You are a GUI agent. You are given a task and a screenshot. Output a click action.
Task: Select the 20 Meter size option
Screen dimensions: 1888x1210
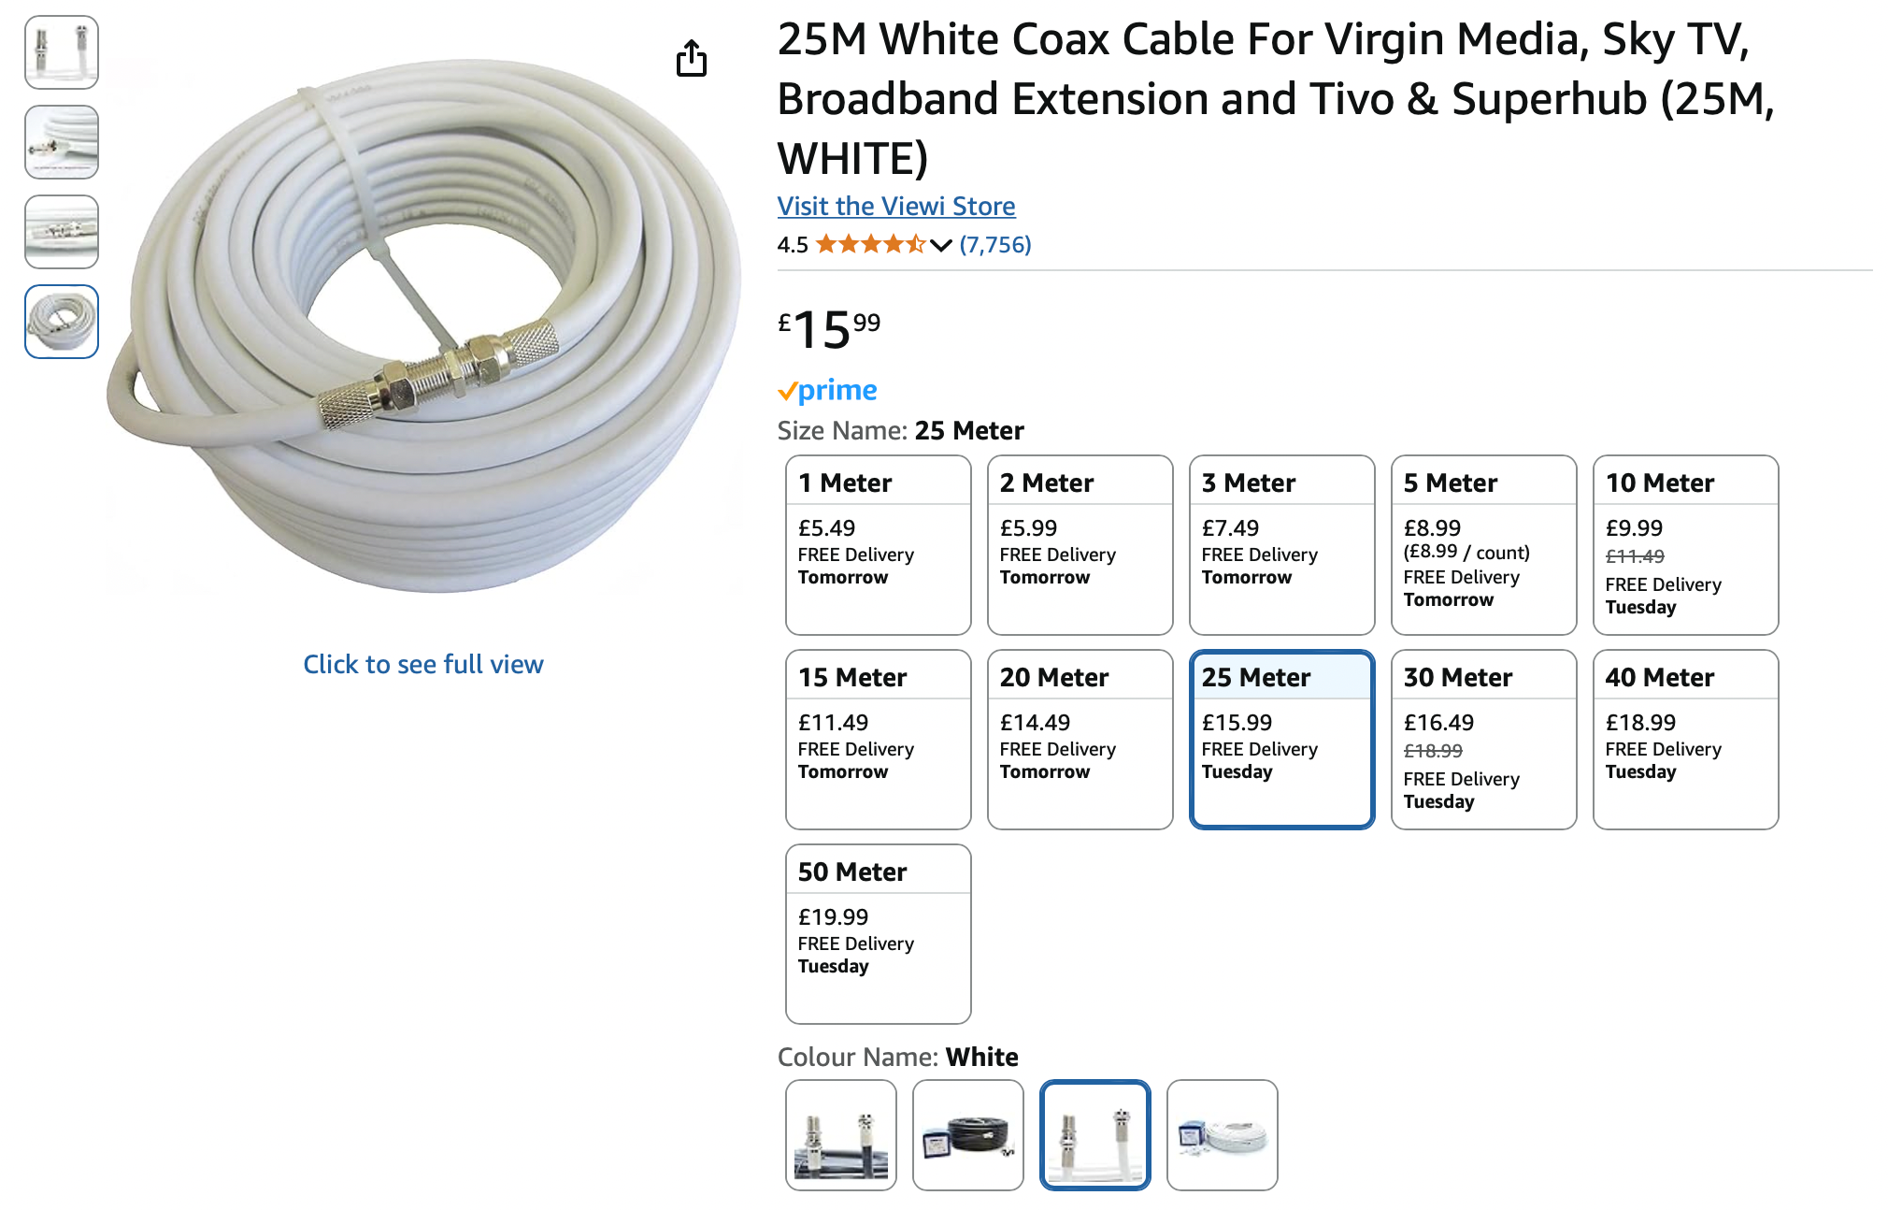pos(1080,739)
